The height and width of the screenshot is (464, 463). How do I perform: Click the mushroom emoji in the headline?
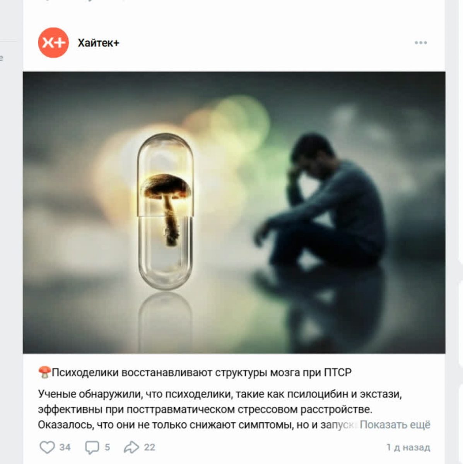click(44, 372)
